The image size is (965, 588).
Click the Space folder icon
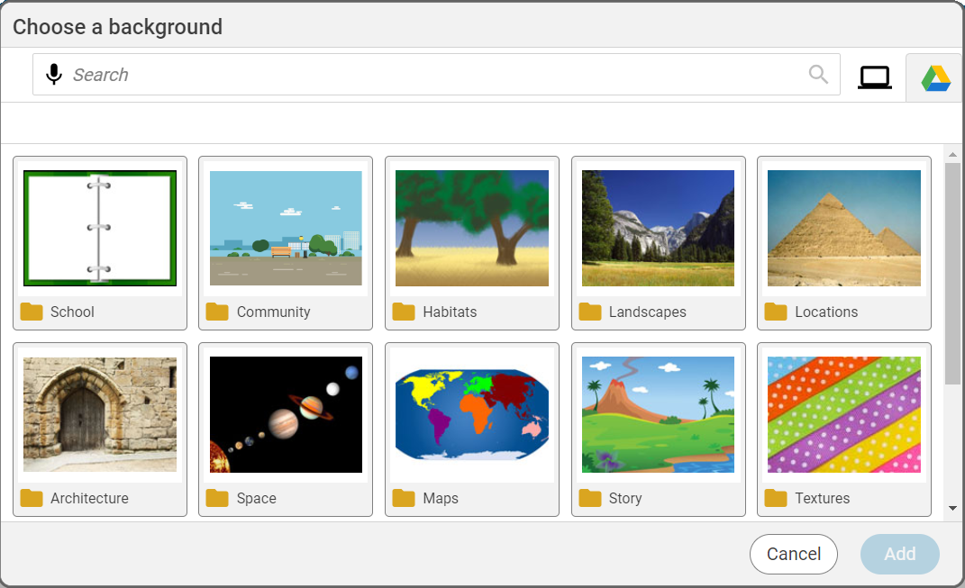(x=216, y=498)
